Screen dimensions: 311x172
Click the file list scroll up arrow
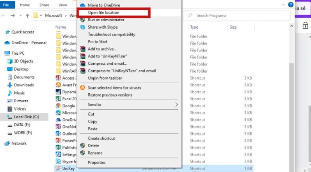(x=292, y=26)
